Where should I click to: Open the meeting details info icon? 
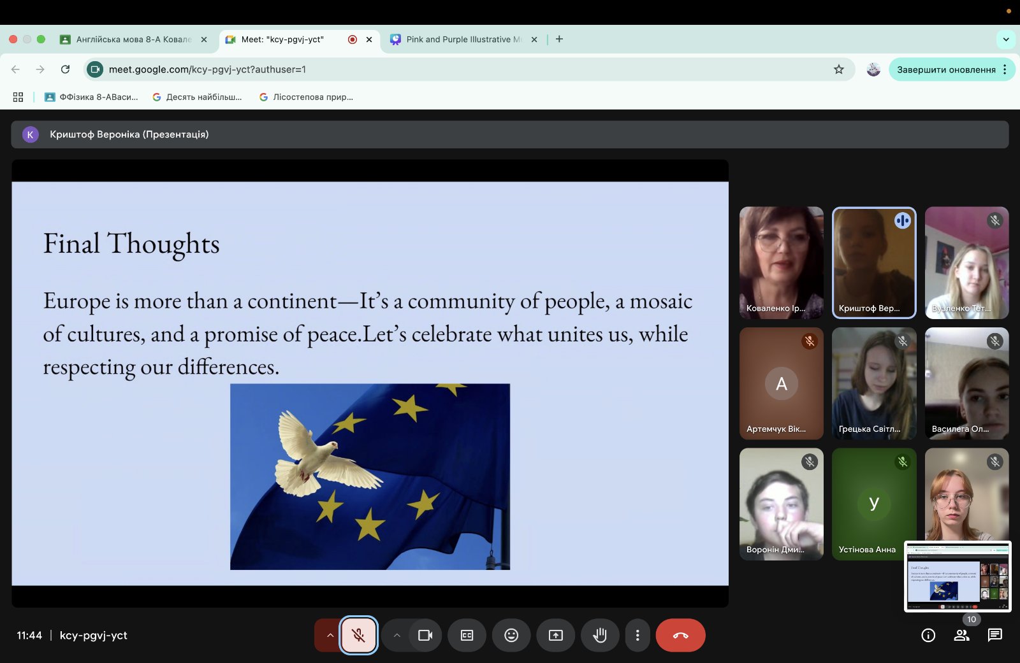pos(928,635)
